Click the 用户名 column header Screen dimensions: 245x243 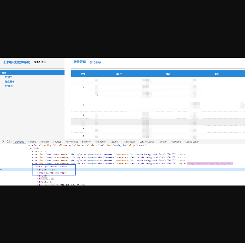coord(119,74)
